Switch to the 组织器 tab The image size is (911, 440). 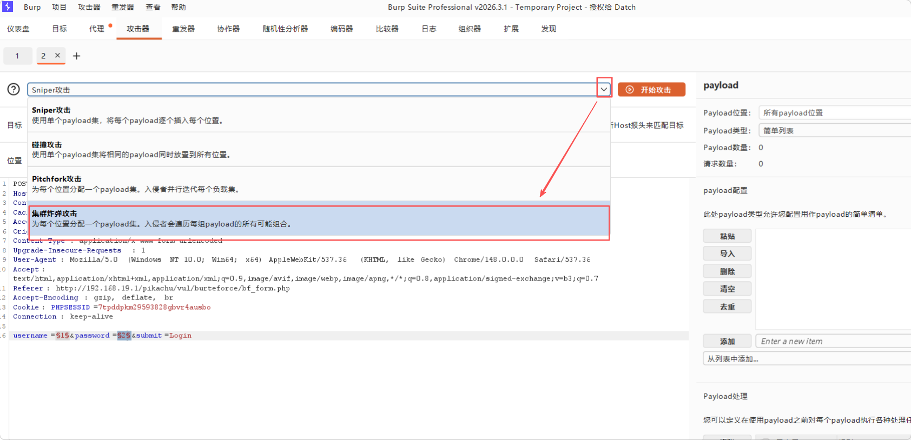pos(470,29)
